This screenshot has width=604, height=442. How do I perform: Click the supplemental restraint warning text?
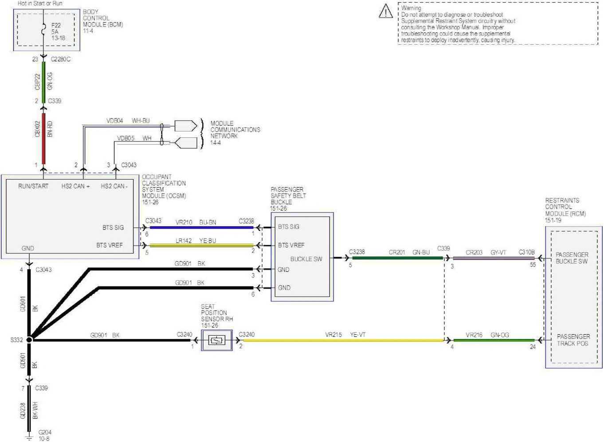coord(458,24)
